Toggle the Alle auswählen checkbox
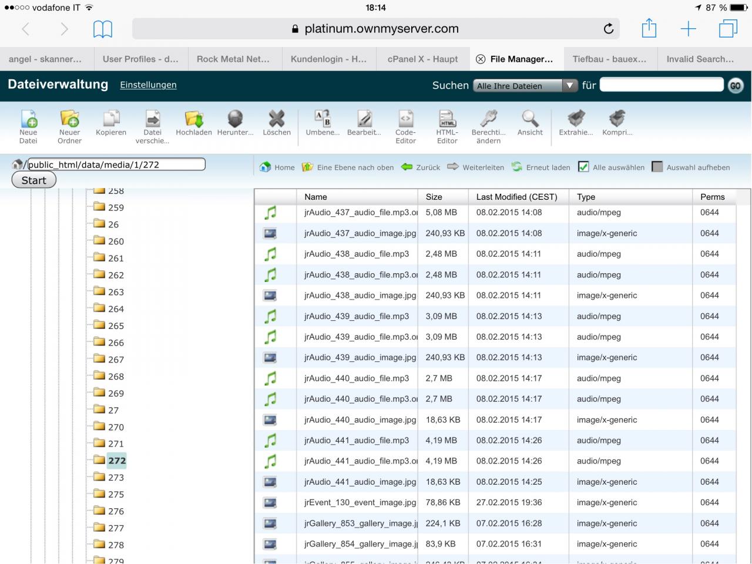Image resolution: width=752 pixels, height=564 pixels. (x=583, y=167)
